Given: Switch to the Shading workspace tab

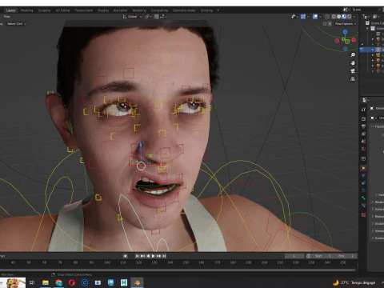Looking at the screenshot, I should coord(103,10).
